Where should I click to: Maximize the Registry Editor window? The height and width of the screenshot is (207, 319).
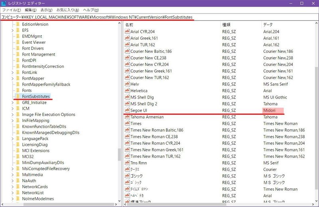click(x=302, y=3)
